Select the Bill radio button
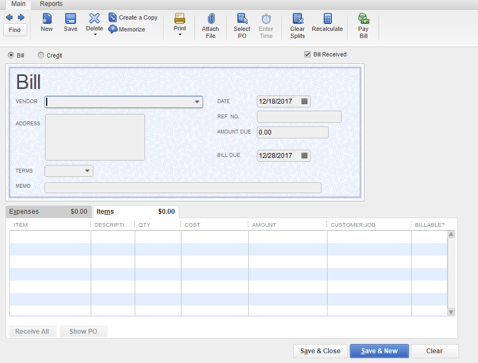Screen dimensions: 478x363 pos(11,55)
